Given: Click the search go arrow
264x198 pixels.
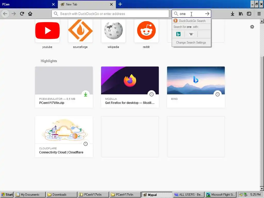Looking at the screenshot, I should [207, 14].
